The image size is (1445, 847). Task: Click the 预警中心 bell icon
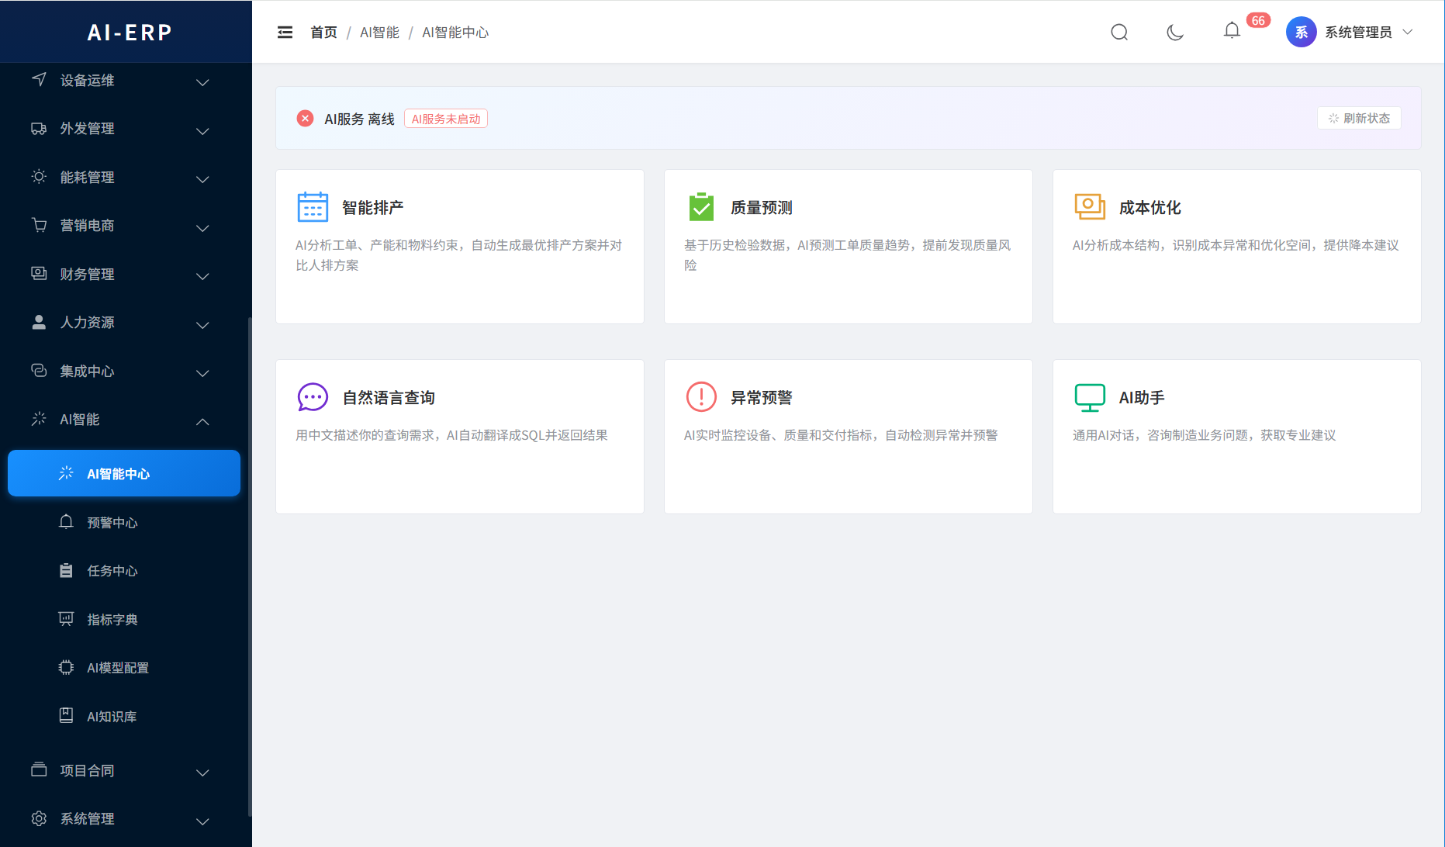click(x=66, y=522)
